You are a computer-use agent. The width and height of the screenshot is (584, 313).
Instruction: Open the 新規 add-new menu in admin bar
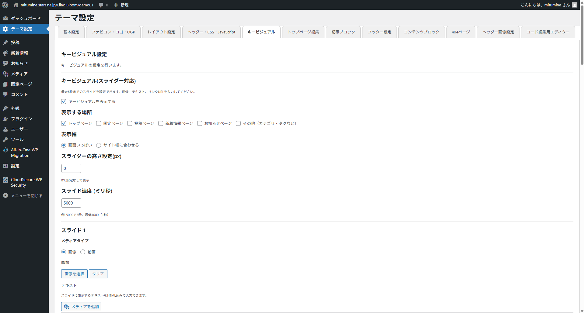[x=121, y=5]
